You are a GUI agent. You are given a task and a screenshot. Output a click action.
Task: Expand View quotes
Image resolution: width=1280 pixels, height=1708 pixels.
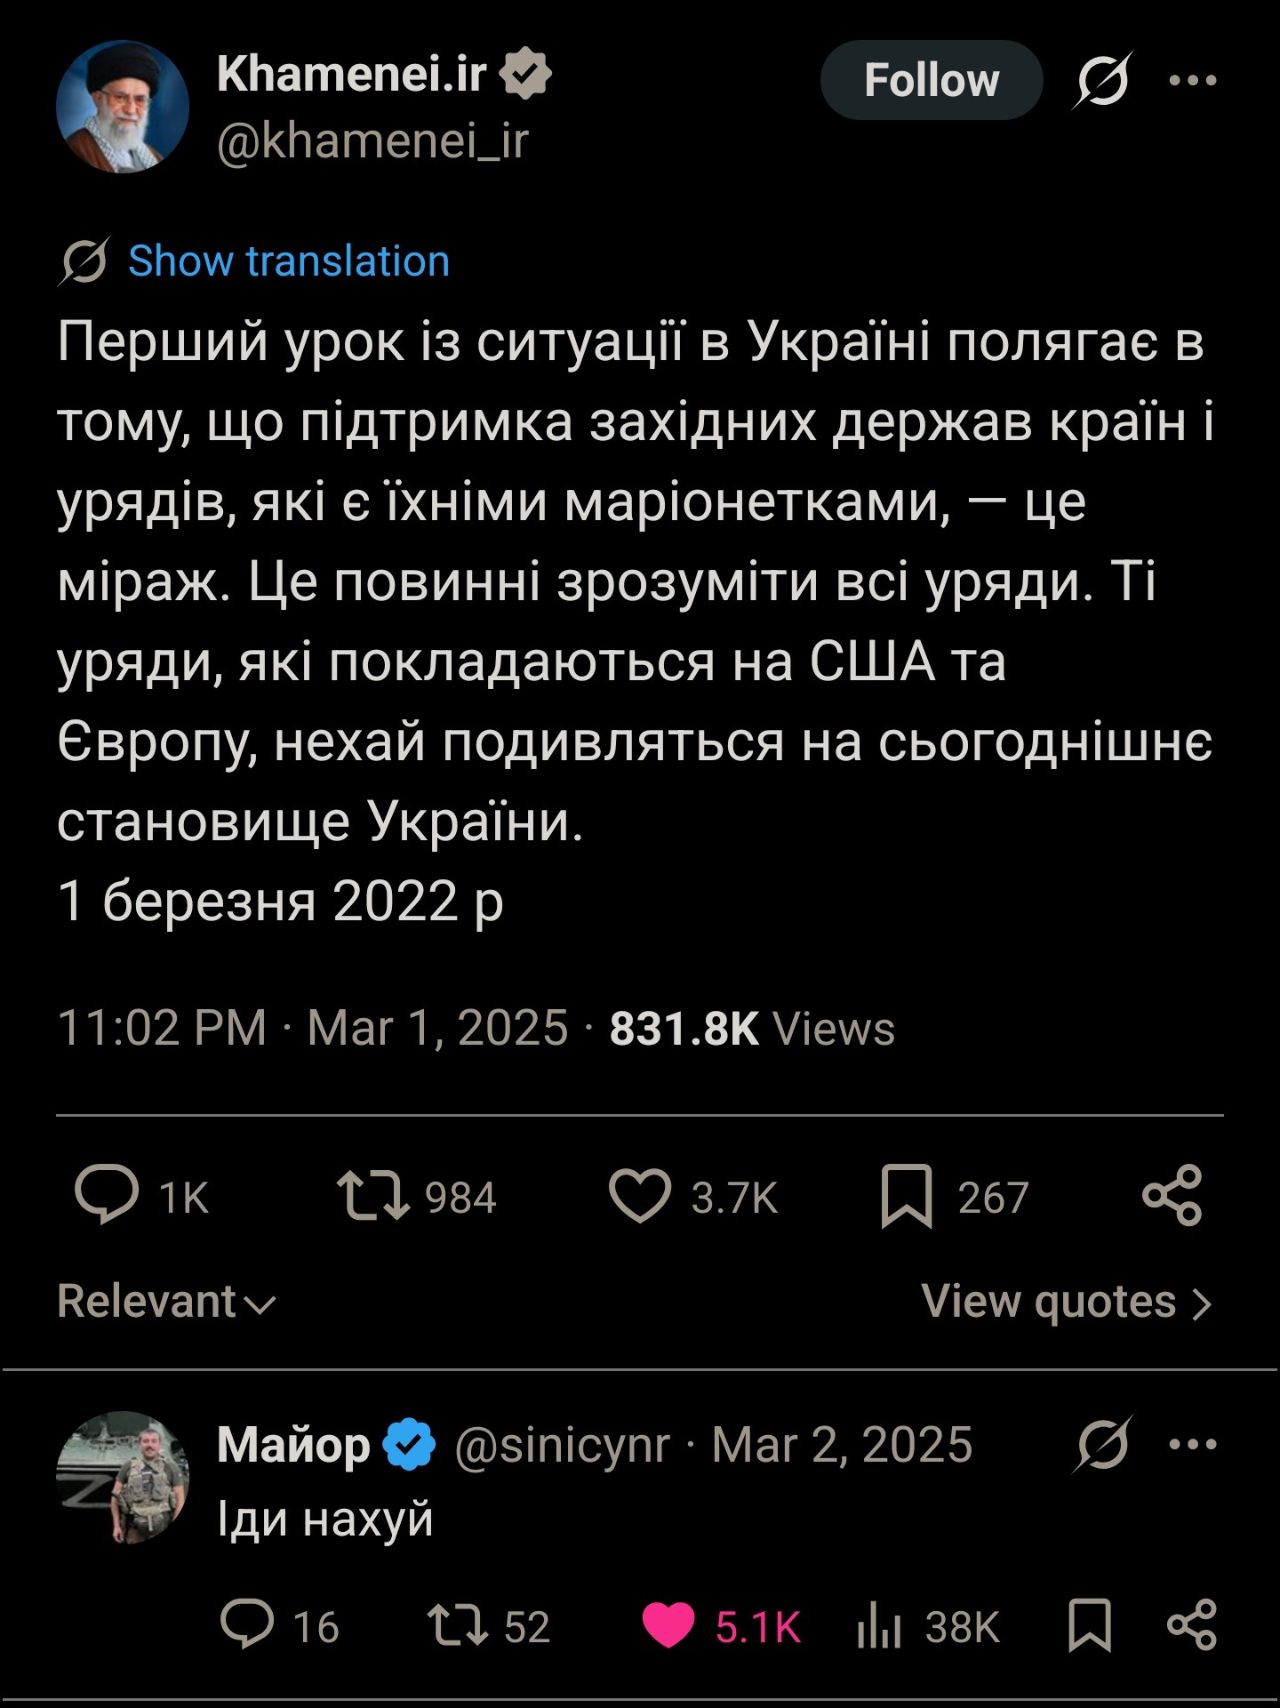click(1067, 1303)
